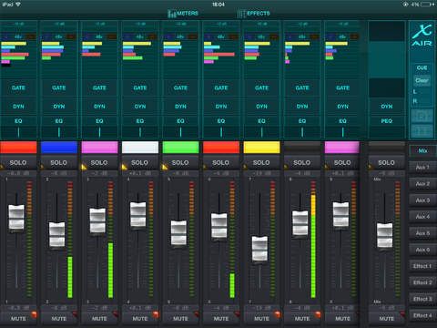The height and width of the screenshot is (328, 437).
Task: Mute channel 8
Action: click(302, 319)
